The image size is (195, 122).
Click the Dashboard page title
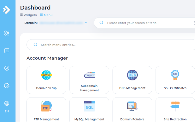[x=35, y=8]
